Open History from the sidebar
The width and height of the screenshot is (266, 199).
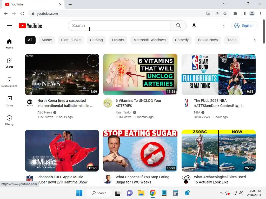(9, 120)
